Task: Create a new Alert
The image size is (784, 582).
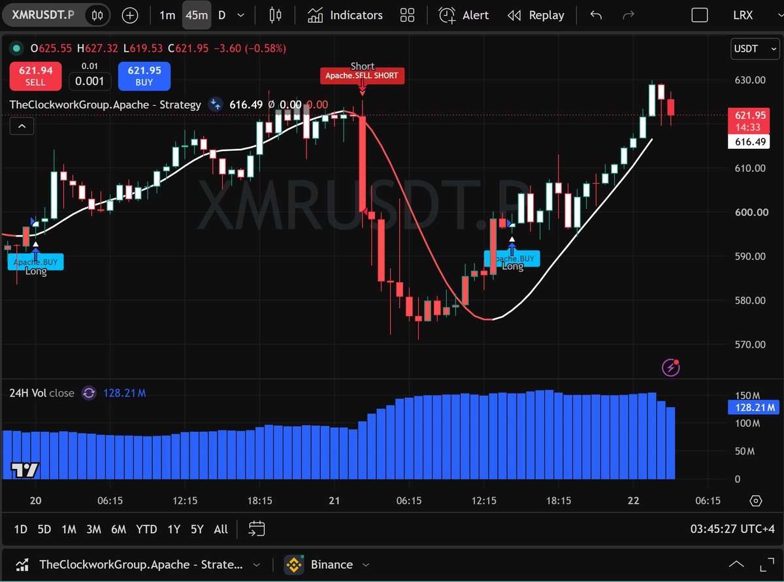Action: [x=464, y=15]
